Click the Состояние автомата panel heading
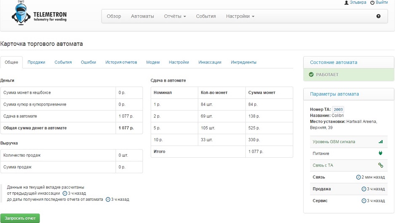The height and width of the screenshot is (223, 395). [334, 62]
